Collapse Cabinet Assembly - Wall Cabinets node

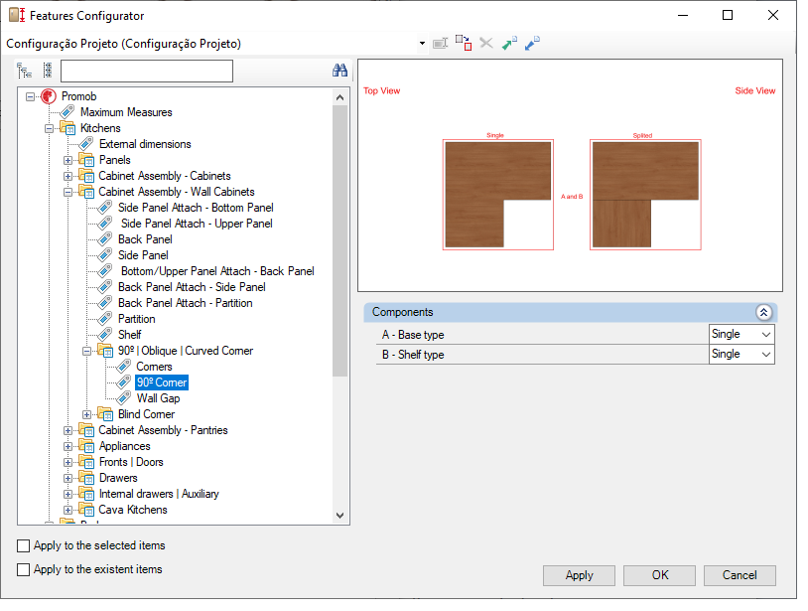click(68, 193)
